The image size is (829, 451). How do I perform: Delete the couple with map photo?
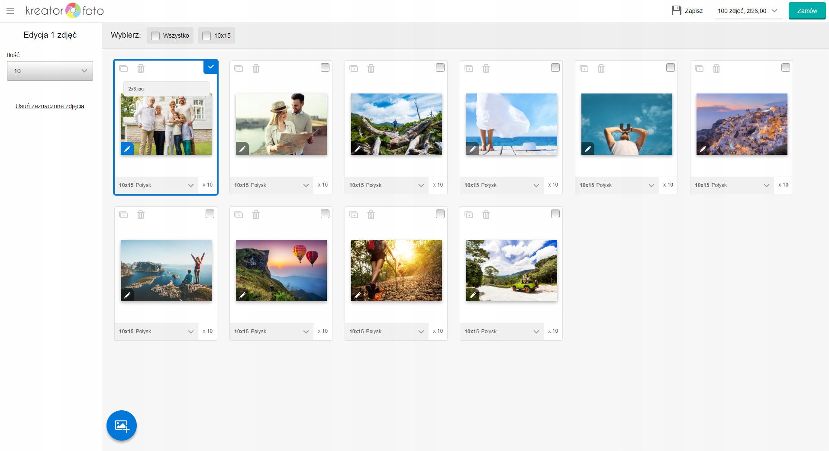(256, 68)
